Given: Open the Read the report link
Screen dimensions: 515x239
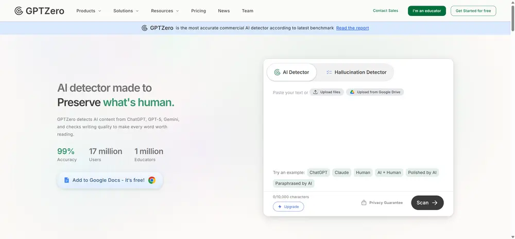Looking at the screenshot, I should 352,28.
